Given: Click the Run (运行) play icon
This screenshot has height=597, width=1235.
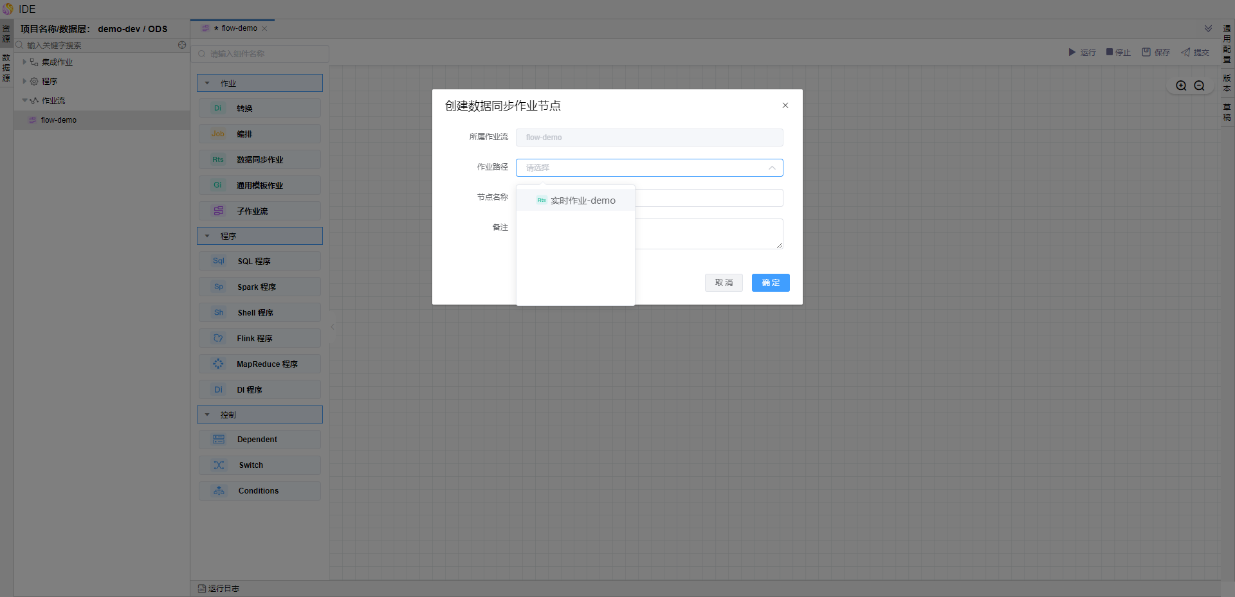Looking at the screenshot, I should pyautogui.click(x=1072, y=52).
